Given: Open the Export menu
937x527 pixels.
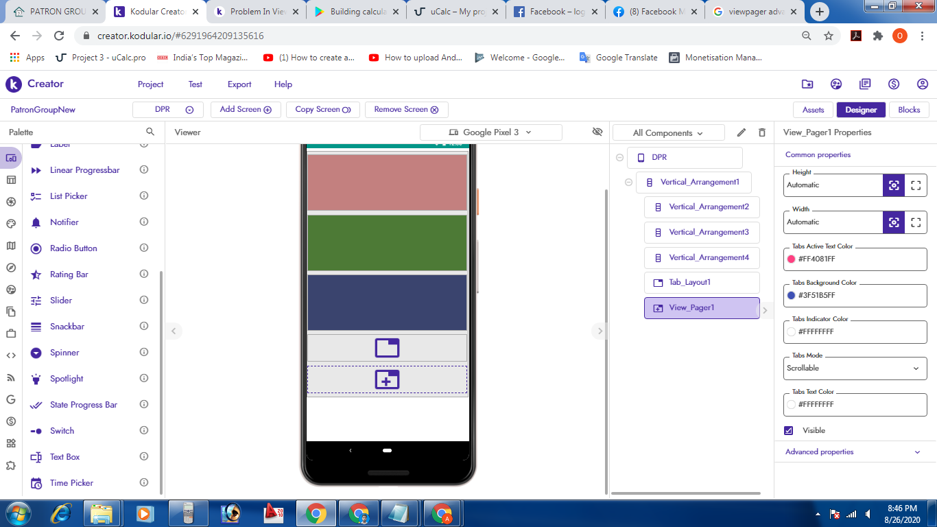Looking at the screenshot, I should pyautogui.click(x=239, y=84).
